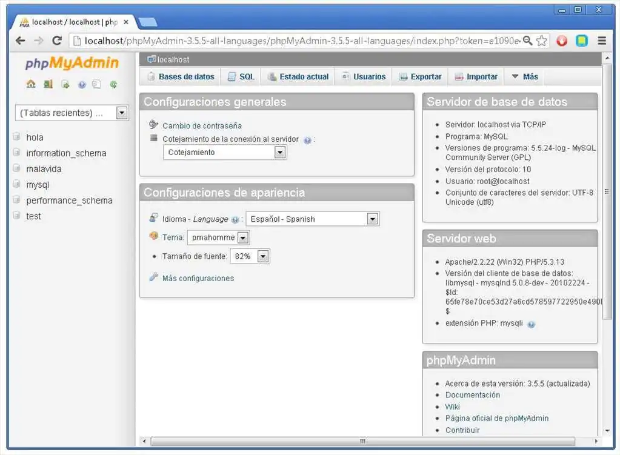Open the Español - Spanish language dropdown

pyautogui.click(x=312, y=219)
